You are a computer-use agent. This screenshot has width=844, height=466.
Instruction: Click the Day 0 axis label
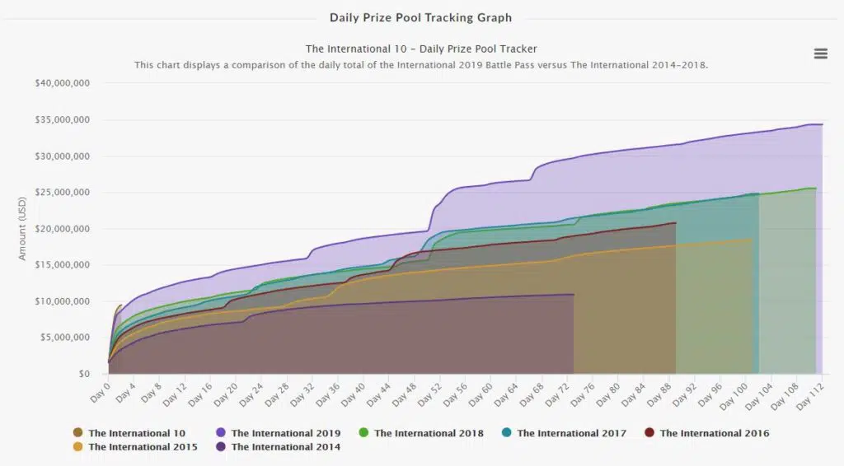click(x=100, y=393)
